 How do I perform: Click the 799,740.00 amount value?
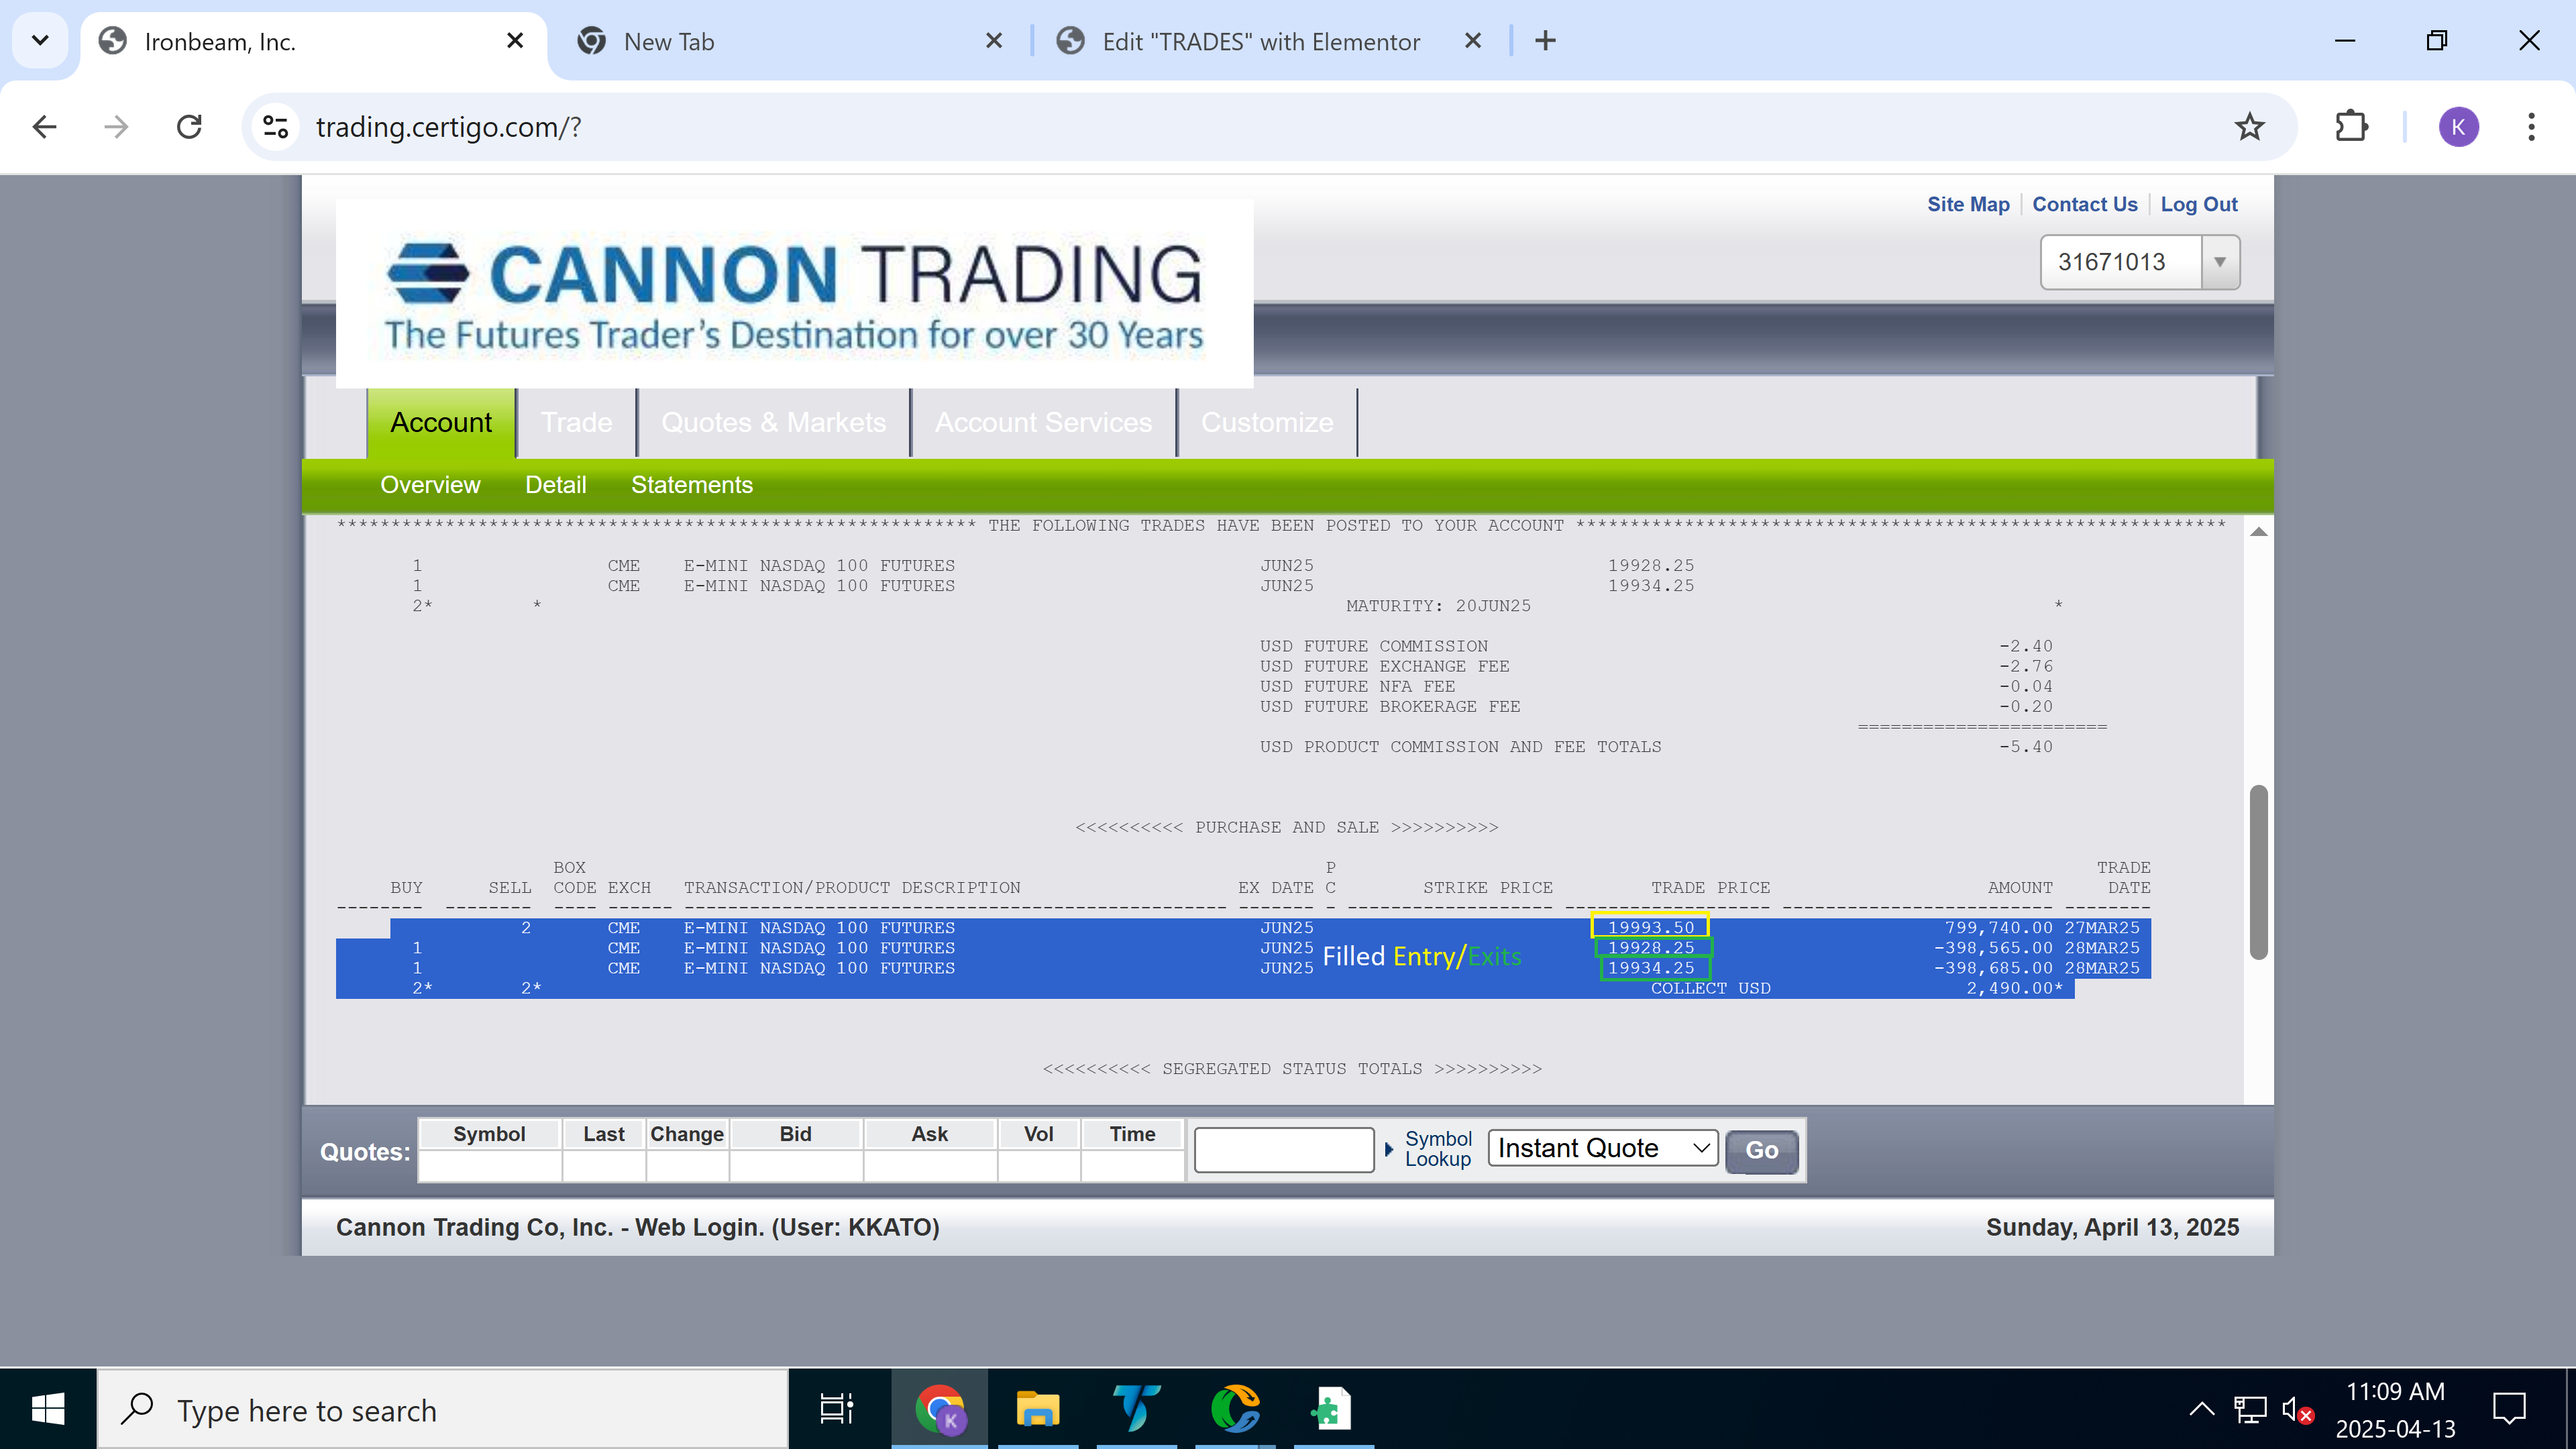click(1998, 927)
